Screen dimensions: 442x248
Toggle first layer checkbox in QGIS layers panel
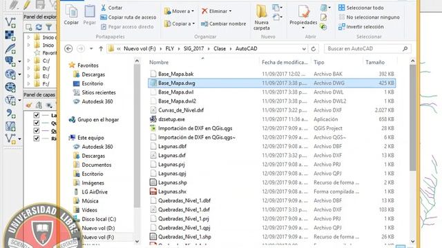[37, 115]
